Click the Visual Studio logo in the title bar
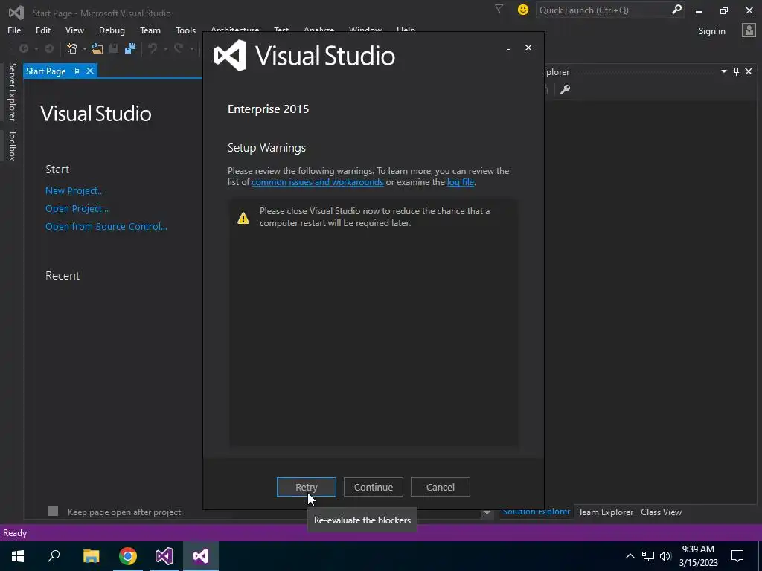The height and width of the screenshot is (571, 762). (16, 13)
